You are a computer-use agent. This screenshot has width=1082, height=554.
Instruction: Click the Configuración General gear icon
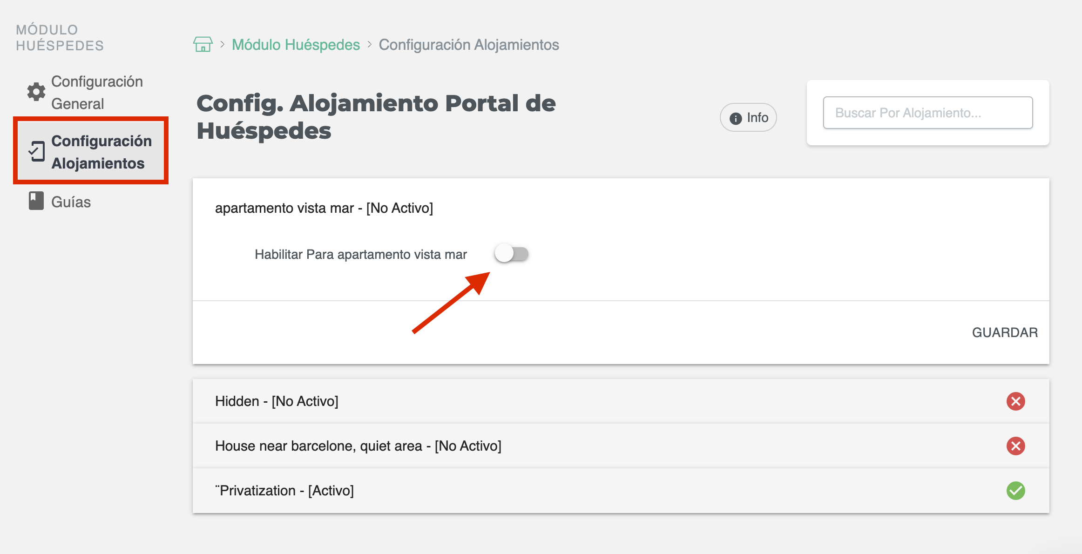click(35, 92)
